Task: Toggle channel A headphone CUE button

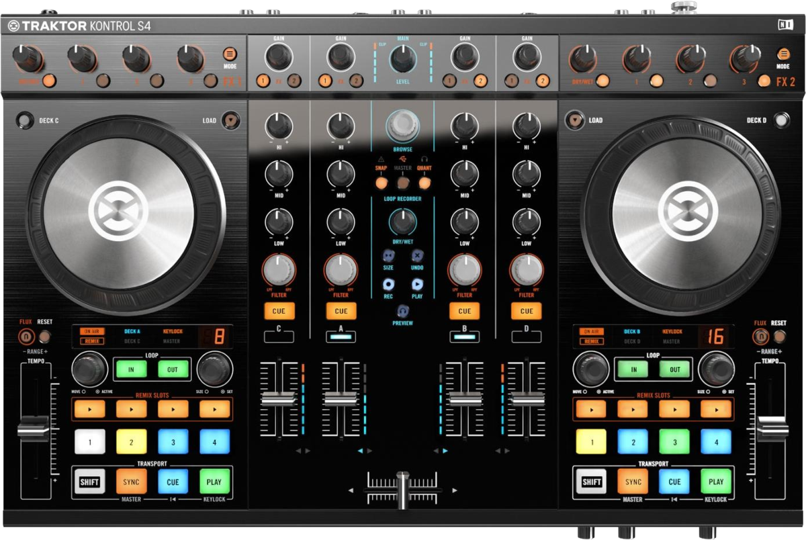Action: pyautogui.click(x=341, y=311)
